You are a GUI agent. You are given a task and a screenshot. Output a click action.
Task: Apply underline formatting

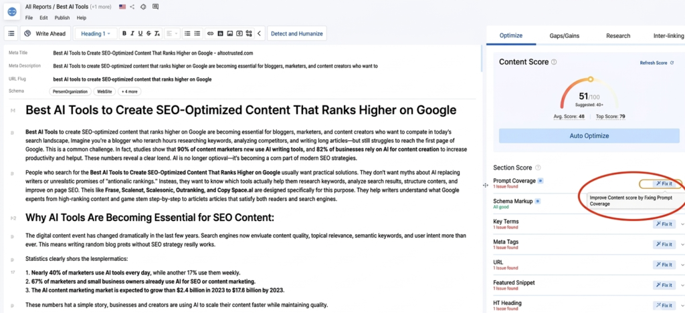pyautogui.click(x=140, y=33)
